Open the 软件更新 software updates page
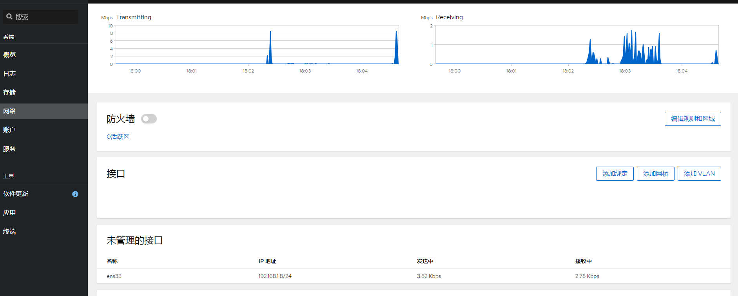The image size is (738, 296). coord(44,194)
